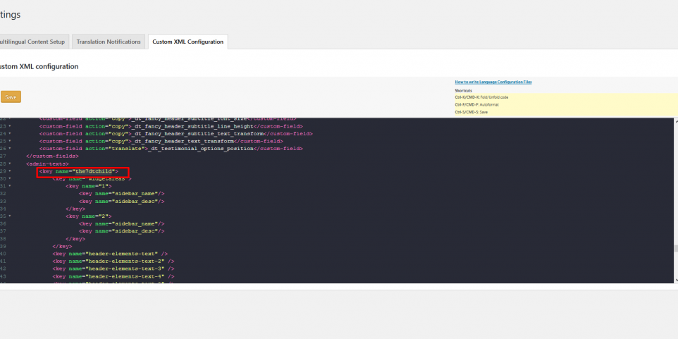Collapse the admin-texts block at line 28
This screenshot has height=339, width=678.
(x=10, y=164)
